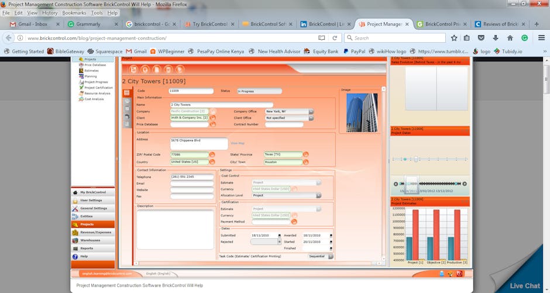
Task: Click timeline right arrow in Project Dates panel
Action: click(465, 184)
